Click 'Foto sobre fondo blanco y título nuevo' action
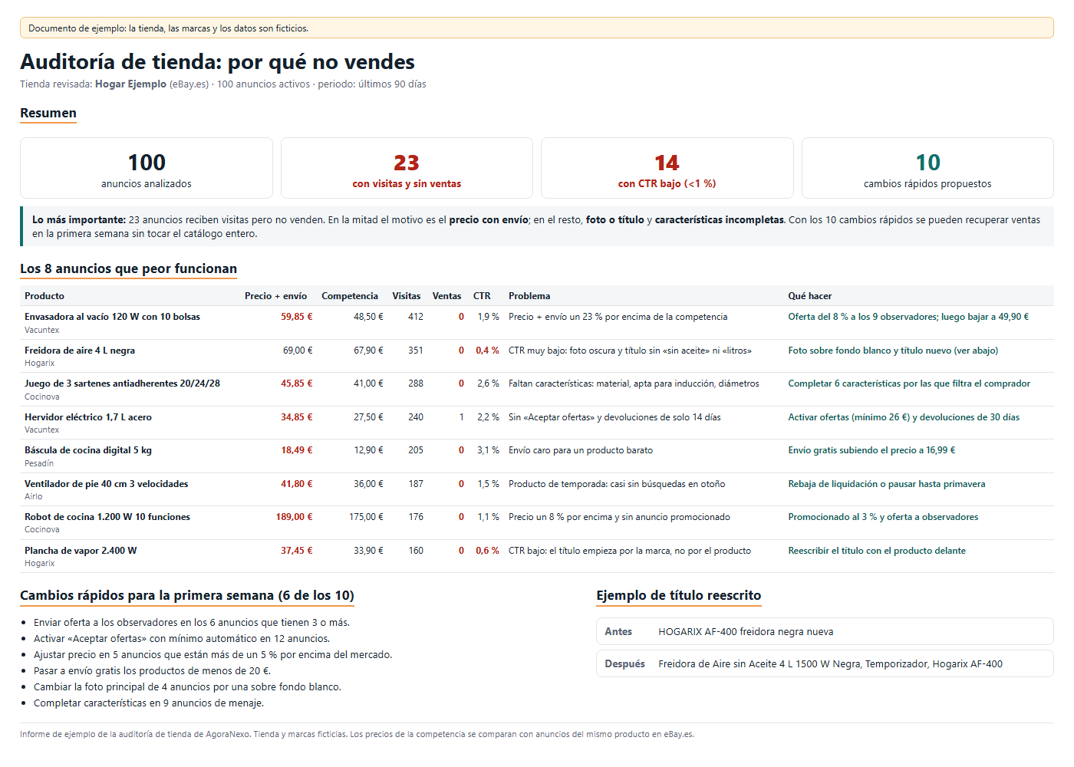1074x767 pixels. point(893,351)
